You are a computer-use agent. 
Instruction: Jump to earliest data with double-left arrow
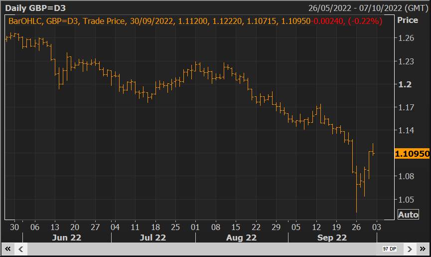pyautogui.click(x=7, y=249)
